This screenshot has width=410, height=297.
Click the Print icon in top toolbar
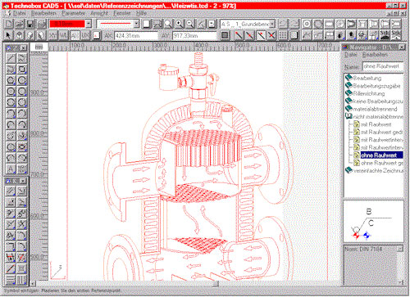pos(42,24)
